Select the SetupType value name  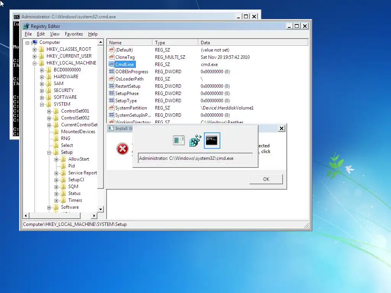126,101
